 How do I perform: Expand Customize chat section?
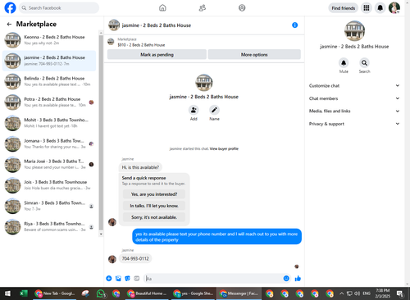(x=354, y=86)
